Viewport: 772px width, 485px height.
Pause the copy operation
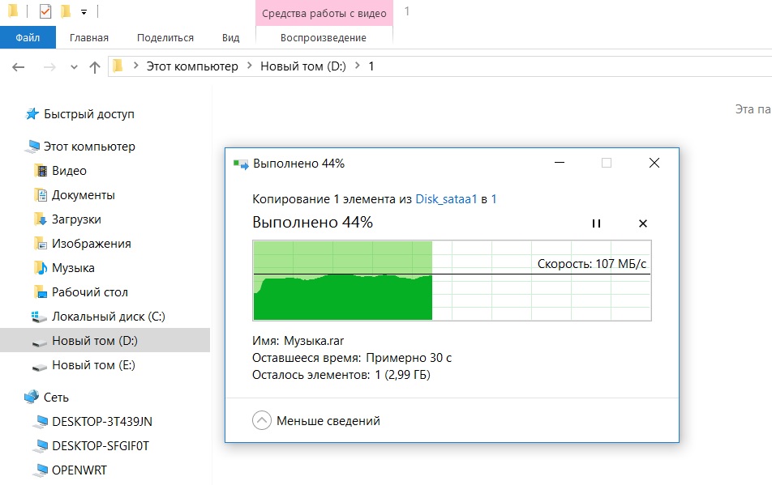point(596,223)
